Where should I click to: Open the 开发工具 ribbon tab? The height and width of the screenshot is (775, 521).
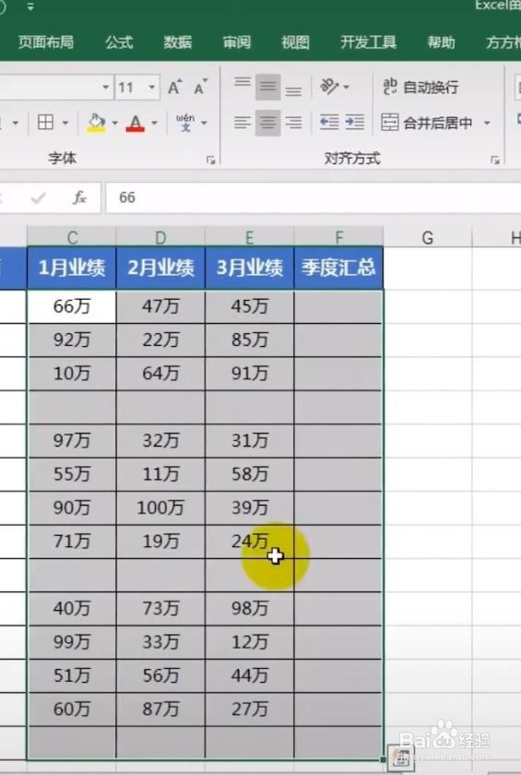(368, 42)
